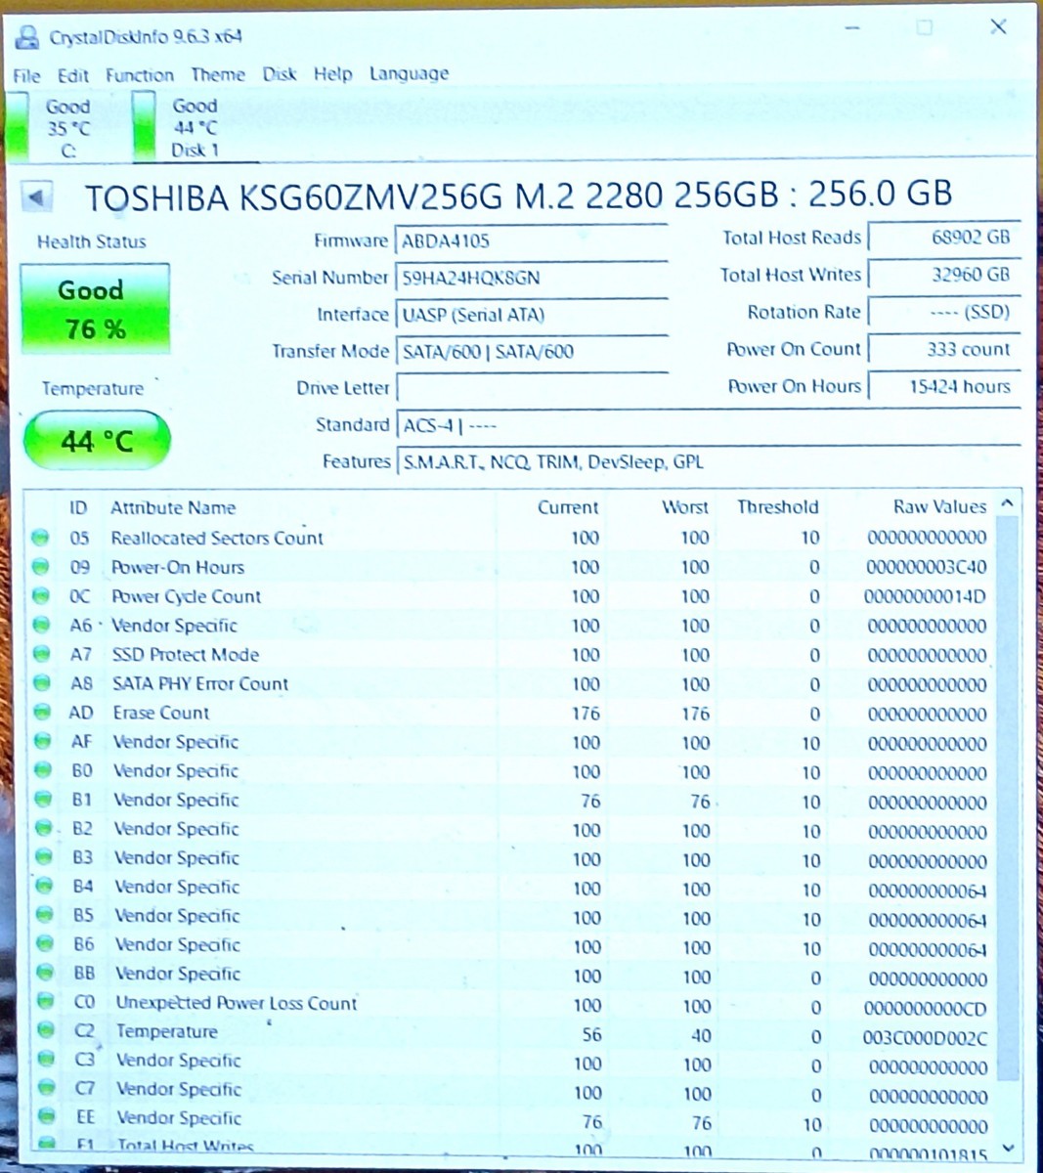Image resolution: width=1043 pixels, height=1173 pixels.
Task: Click the Transfer Mode field
Action: coord(531,352)
